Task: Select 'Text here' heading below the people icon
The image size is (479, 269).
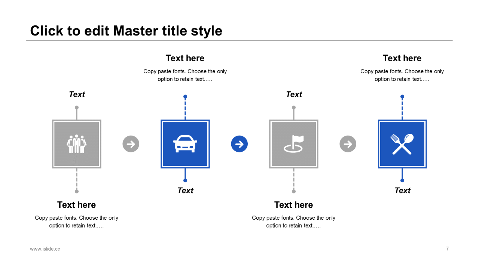Action: click(77, 205)
